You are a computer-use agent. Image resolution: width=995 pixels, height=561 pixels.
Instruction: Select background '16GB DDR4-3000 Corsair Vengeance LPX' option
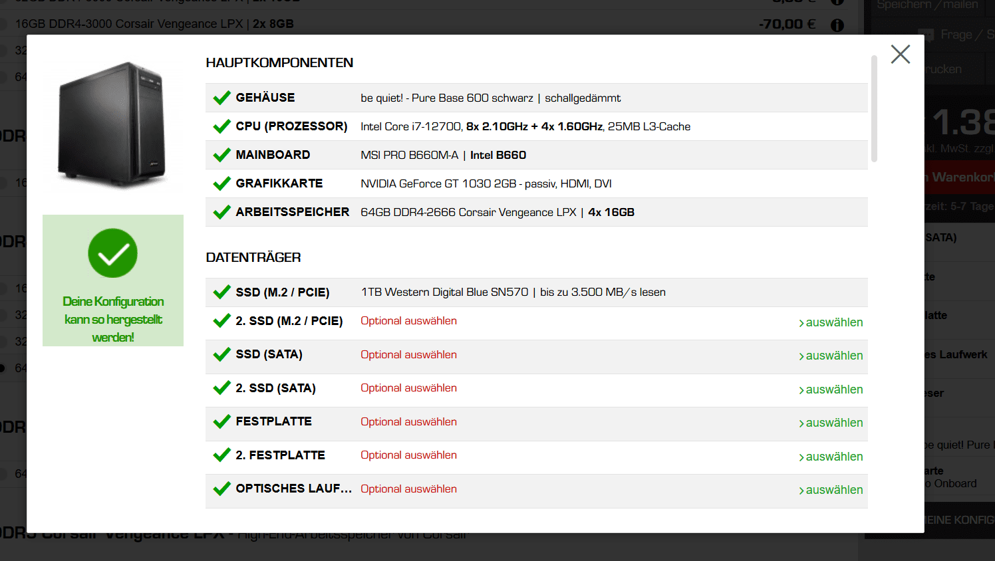coord(154,24)
